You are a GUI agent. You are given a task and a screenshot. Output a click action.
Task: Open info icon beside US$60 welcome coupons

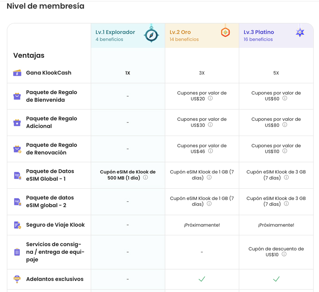[x=285, y=99]
